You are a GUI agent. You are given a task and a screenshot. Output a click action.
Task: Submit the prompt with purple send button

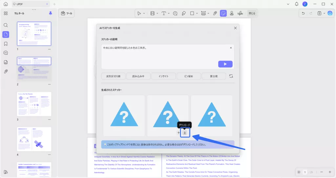225,64
